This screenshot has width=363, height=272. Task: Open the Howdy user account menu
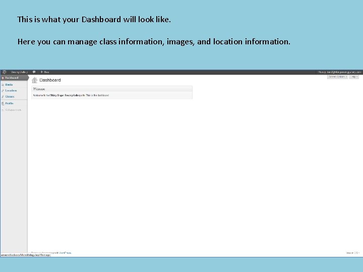click(339, 72)
